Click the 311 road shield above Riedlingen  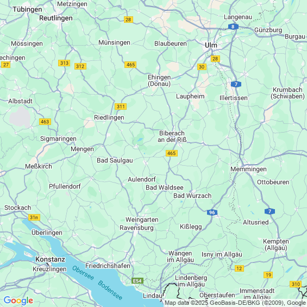click(x=121, y=106)
